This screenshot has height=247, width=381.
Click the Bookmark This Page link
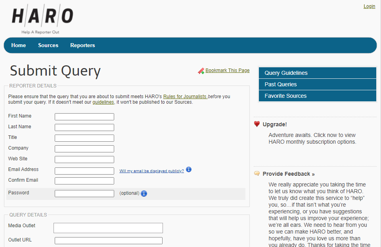point(228,70)
